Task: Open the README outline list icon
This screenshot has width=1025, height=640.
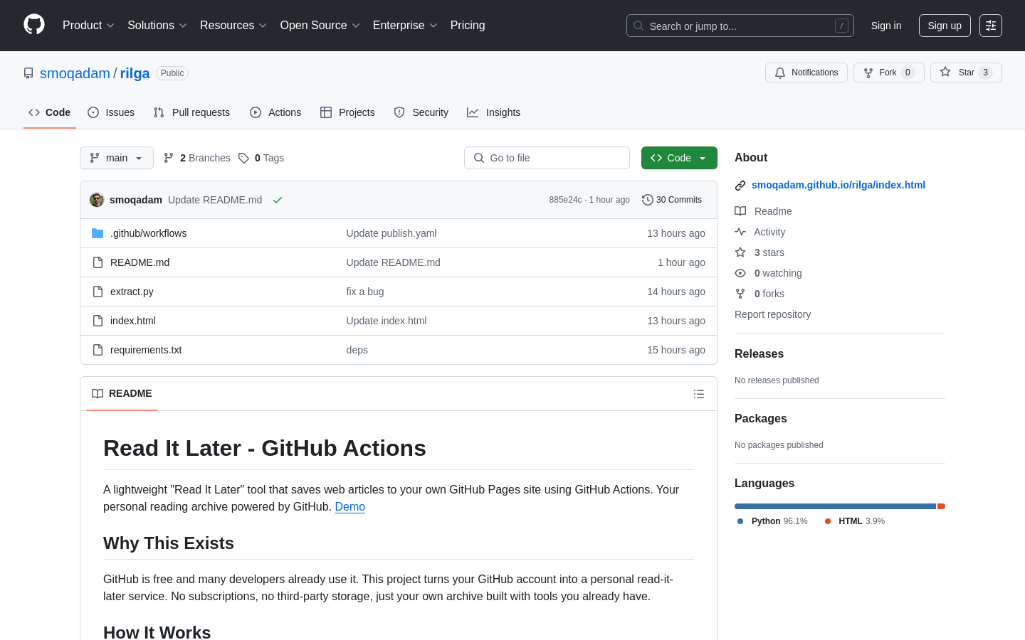Action: 699,394
